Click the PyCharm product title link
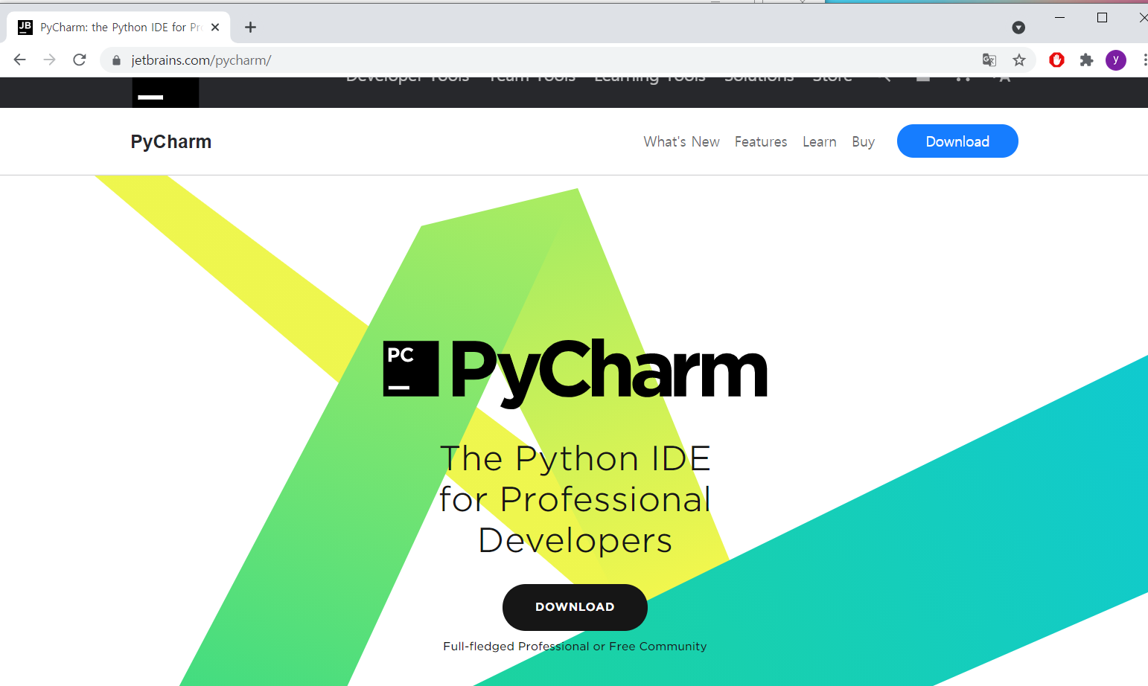Viewport: 1148px width, 686px height. coord(171,141)
